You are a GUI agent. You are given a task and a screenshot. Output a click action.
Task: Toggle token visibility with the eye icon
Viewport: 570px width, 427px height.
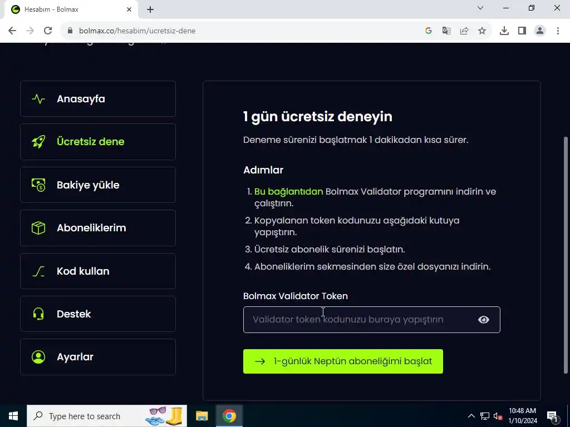click(484, 320)
